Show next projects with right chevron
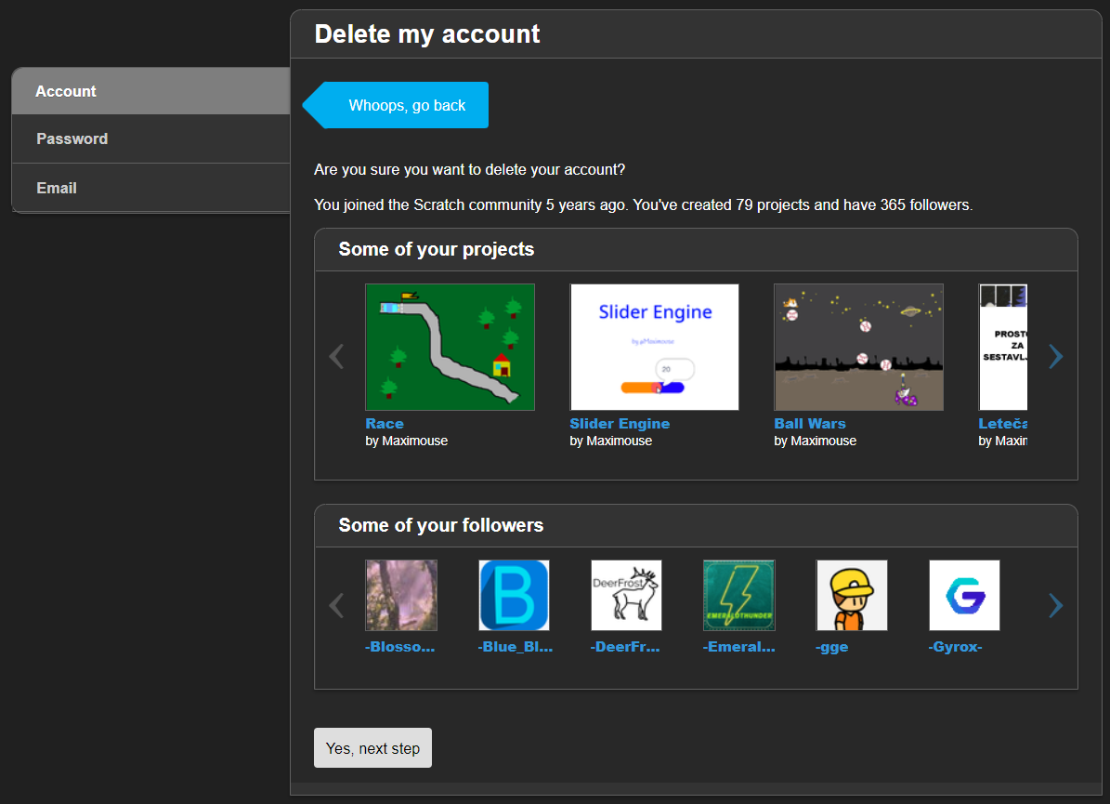 pos(1055,356)
